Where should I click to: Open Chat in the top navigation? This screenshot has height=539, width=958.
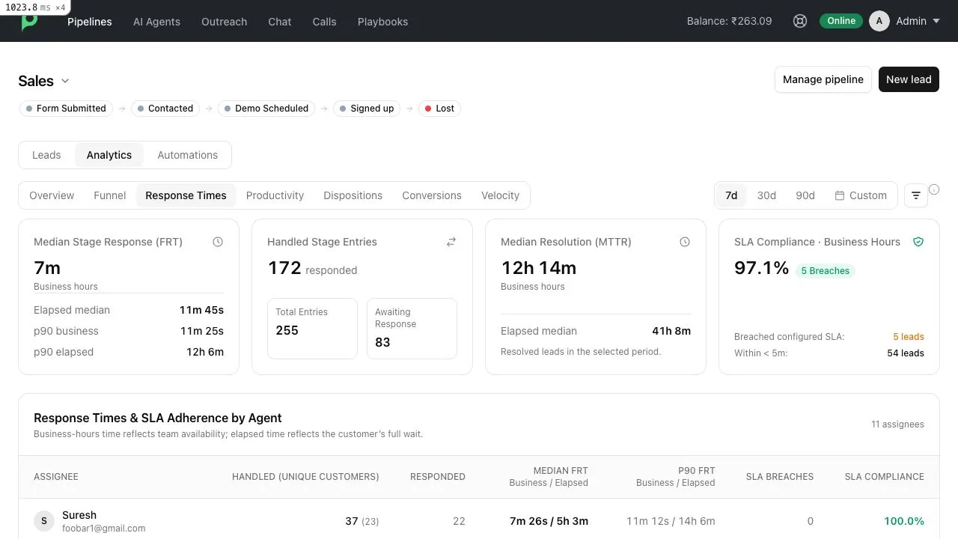coord(280,22)
